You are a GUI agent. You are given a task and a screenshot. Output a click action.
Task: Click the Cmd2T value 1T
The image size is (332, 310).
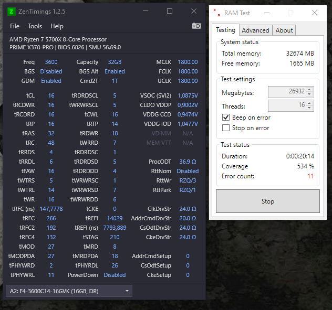(x=115, y=81)
